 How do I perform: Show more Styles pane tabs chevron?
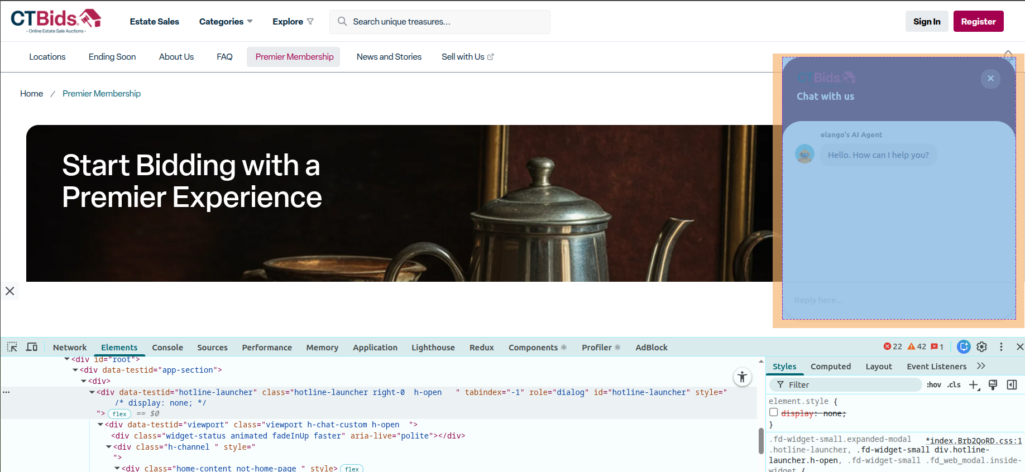[981, 366]
